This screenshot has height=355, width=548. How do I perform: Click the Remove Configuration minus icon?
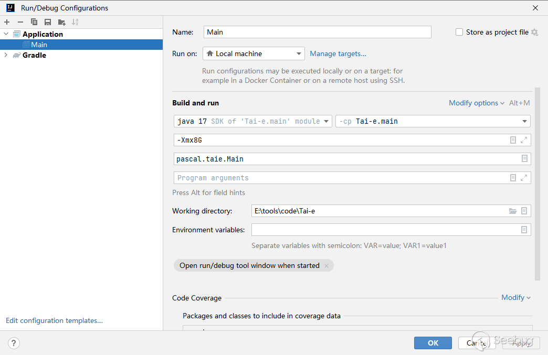[x=20, y=22]
